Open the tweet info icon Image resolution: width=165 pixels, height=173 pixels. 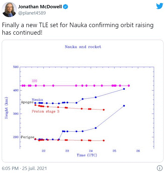159,168
